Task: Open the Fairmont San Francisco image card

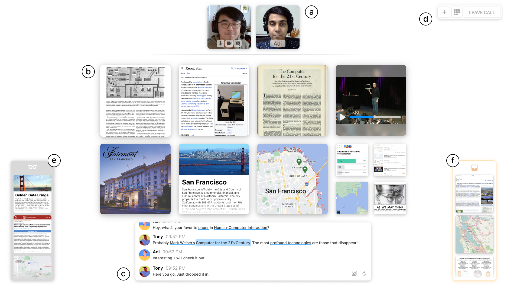Action: (x=135, y=179)
